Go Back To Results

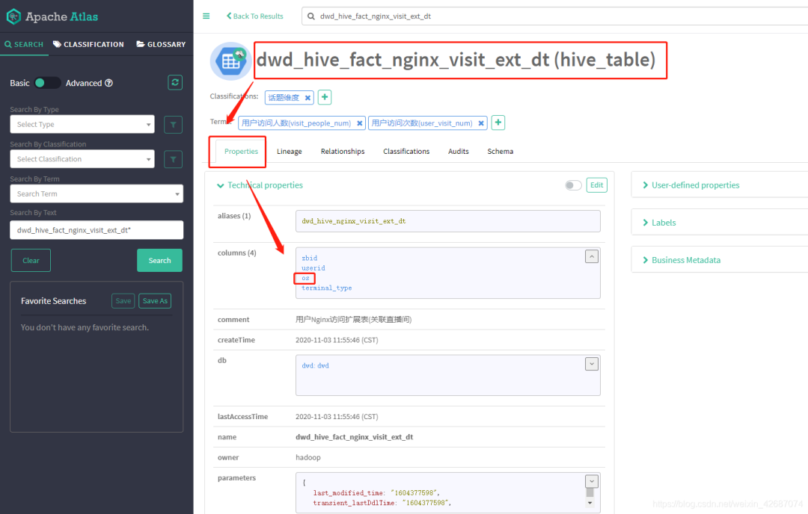255,16
